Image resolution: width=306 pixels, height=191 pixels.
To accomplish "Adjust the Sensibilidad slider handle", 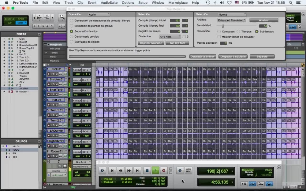I will 223,26.
